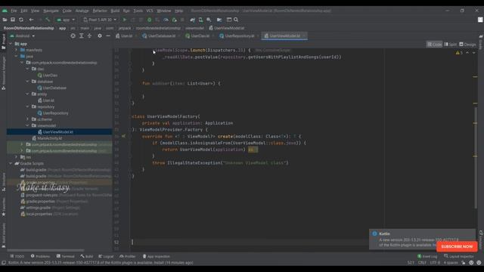Click the Open folder toolbar icon
Image resolution: width=484 pixels, height=272 pixels.
(x=5, y=20)
